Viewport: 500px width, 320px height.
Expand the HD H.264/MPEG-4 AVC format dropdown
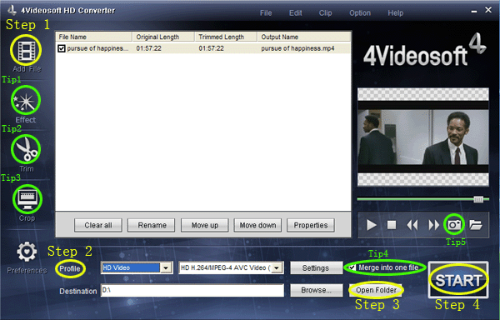277,267
